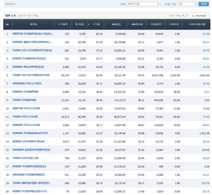Open TIGER 차이나전기차SOLACTIVE link
The image size is (212, 195).
click(x=31, y=75)
